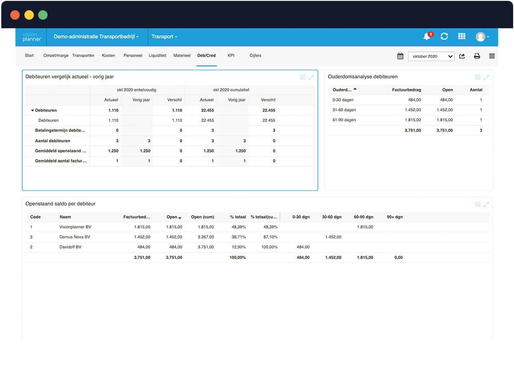
Task: Click the non-bold Debiteuren child row
Action: [x=170, y=121]
